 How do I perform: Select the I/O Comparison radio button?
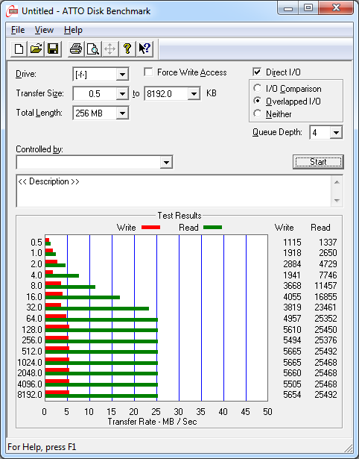(x=258, y=88)
